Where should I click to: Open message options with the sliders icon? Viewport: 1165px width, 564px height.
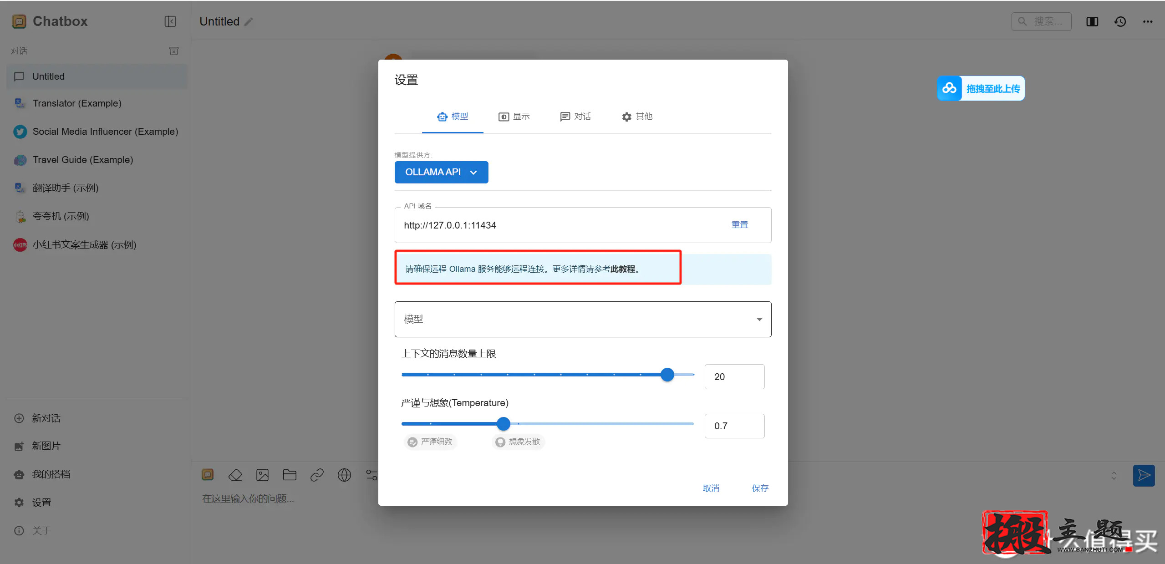[x=371, y=475]
